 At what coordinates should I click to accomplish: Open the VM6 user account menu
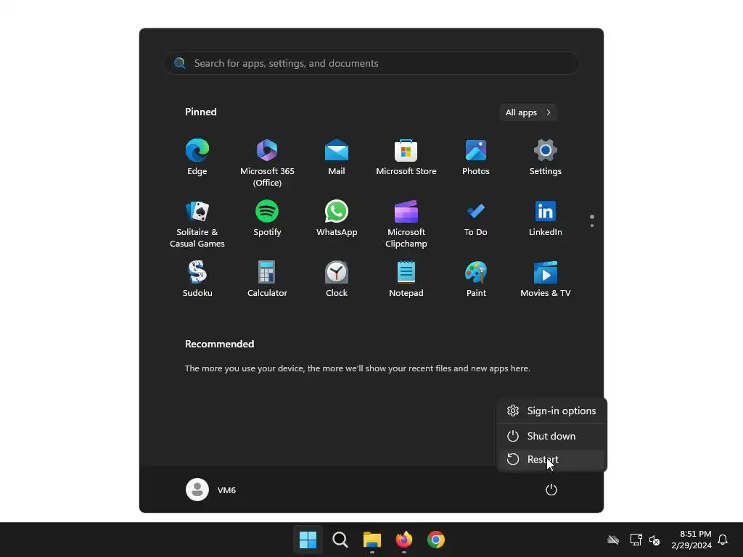point(211,490)
